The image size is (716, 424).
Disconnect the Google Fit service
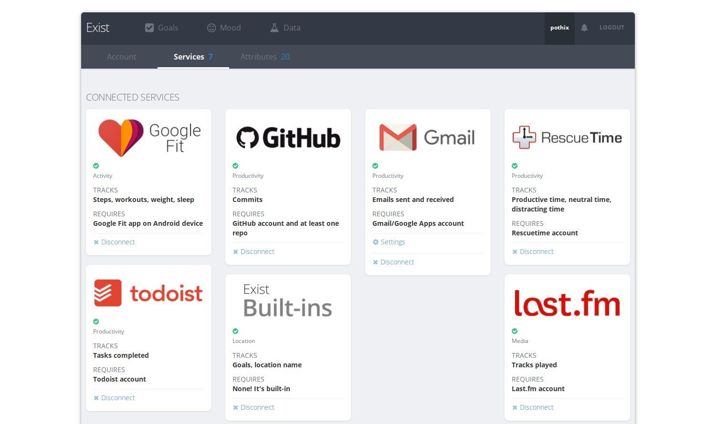114,242
